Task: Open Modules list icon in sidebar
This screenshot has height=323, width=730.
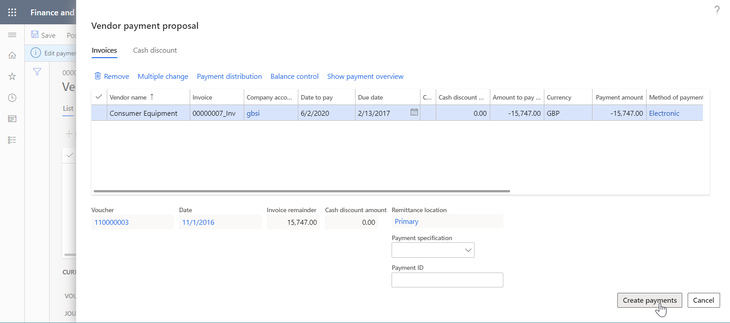Action: [x=12, y=140]
